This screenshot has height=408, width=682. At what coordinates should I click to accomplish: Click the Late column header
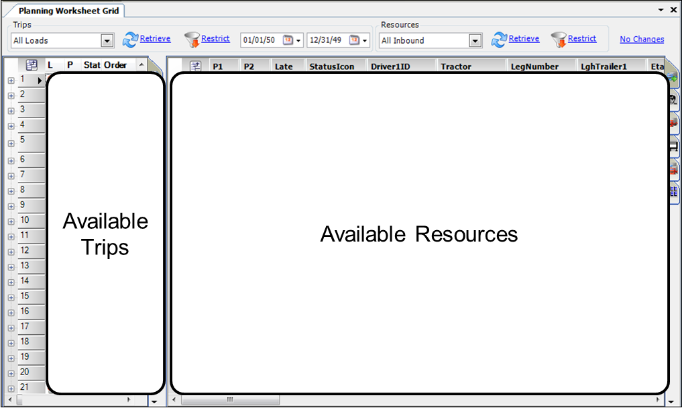[x=288, y=66]
